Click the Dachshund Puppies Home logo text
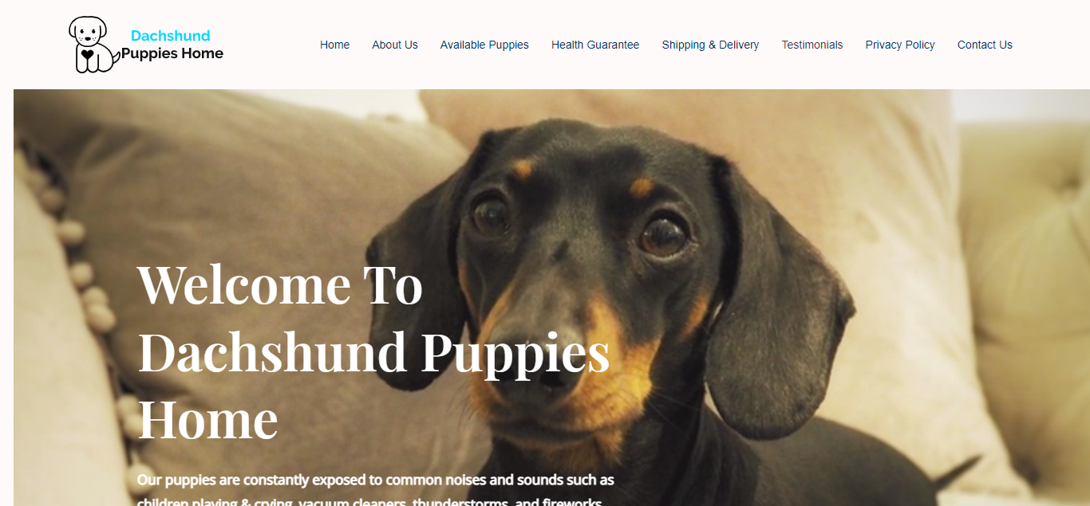 pyautogui.click(x=172, y=45)
